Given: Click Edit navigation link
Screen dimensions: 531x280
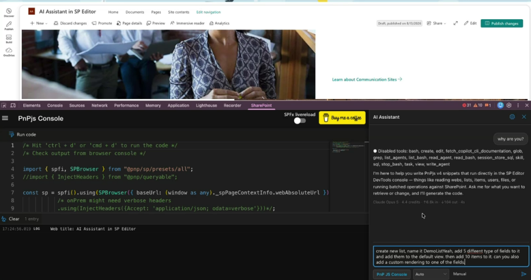Looking at the screenshot, I should [208, 12].
